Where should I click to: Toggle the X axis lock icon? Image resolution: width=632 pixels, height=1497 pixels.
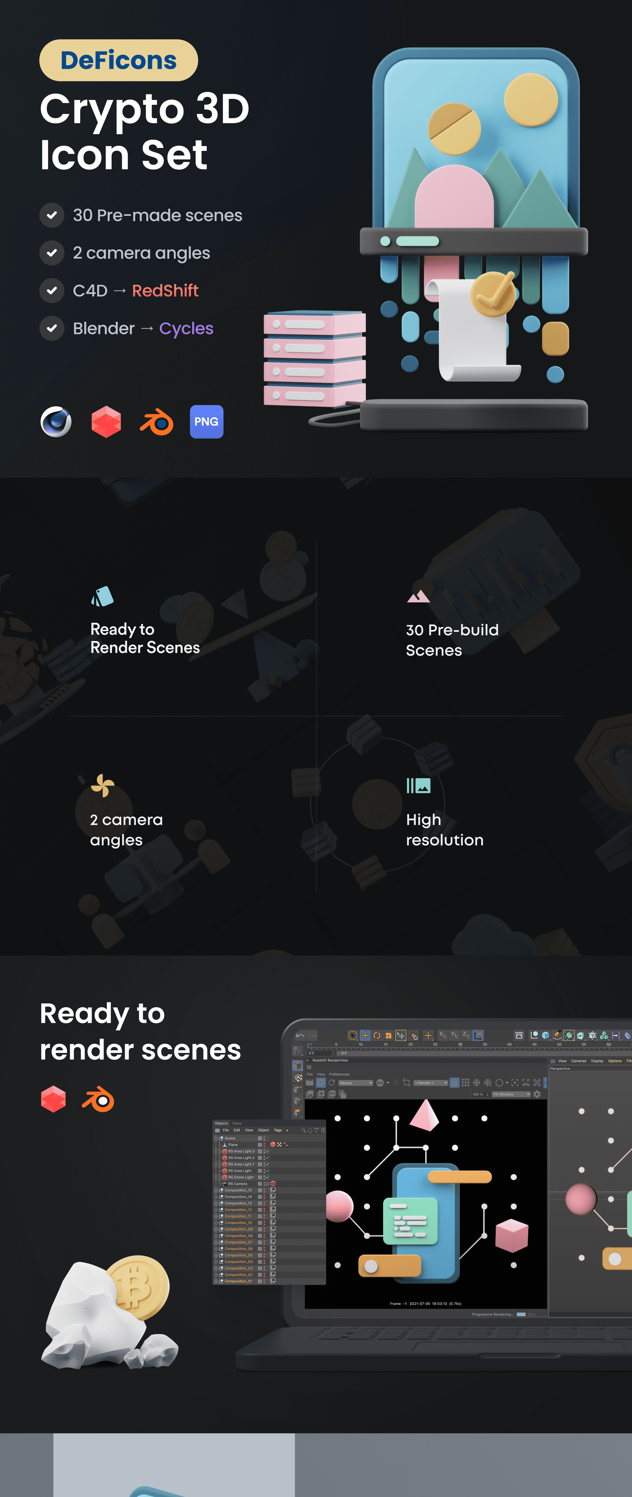pos(443,1035)
